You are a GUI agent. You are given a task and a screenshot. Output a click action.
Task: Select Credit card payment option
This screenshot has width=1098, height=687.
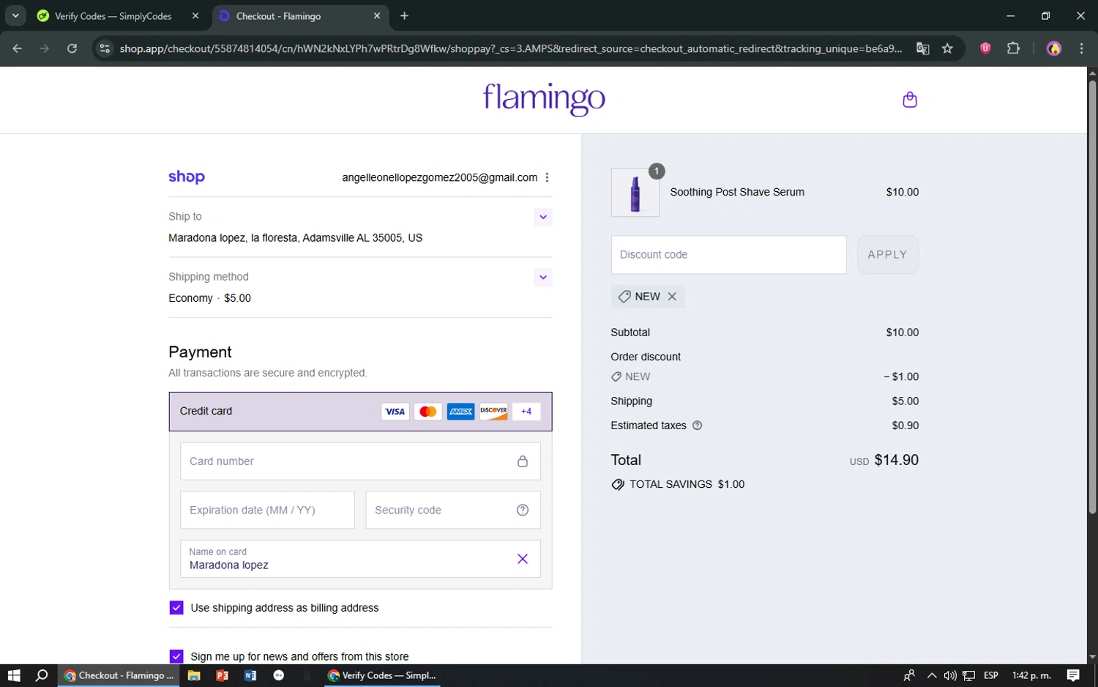(360, 412)
